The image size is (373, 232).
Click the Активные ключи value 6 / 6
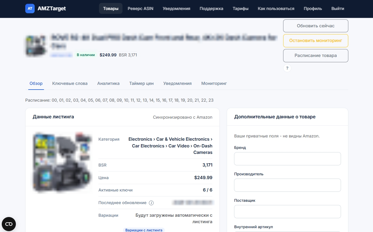point(208,190)
